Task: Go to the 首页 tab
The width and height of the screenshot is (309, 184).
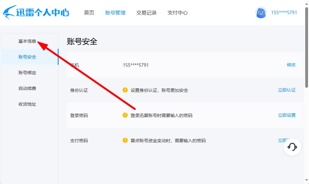Action: [x=89, y=13]
